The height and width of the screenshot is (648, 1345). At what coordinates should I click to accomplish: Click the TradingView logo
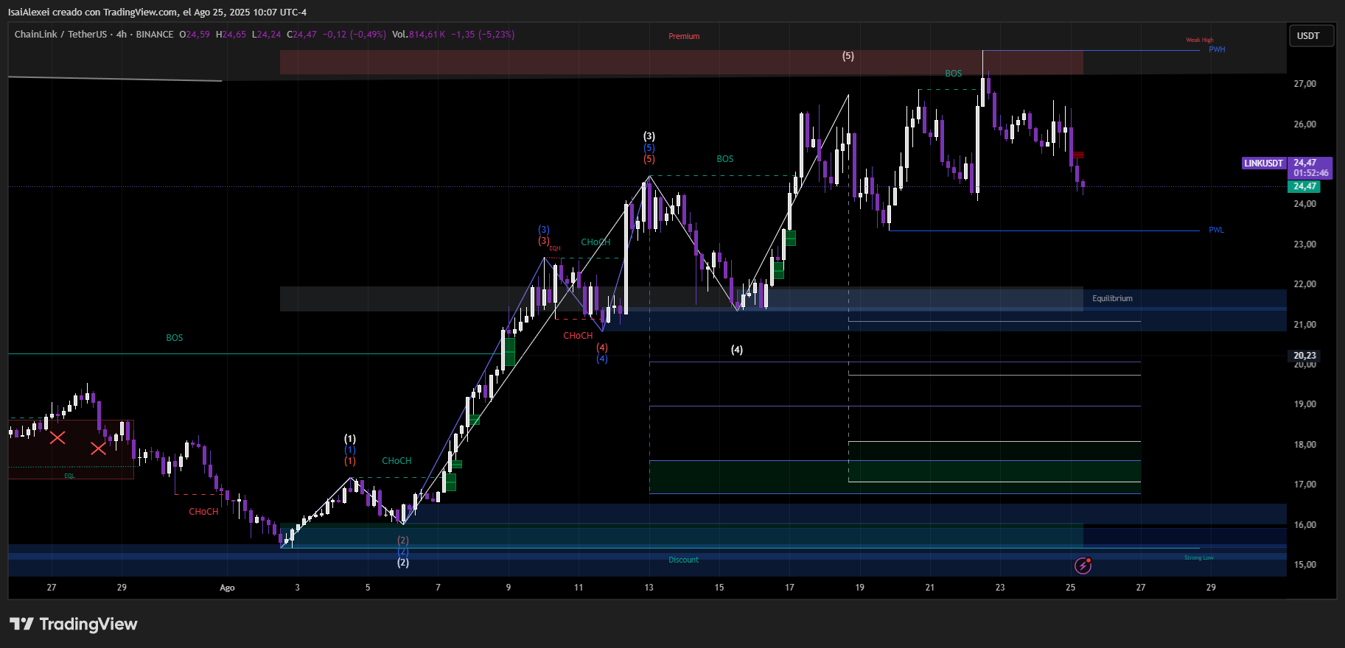[74, 624]
